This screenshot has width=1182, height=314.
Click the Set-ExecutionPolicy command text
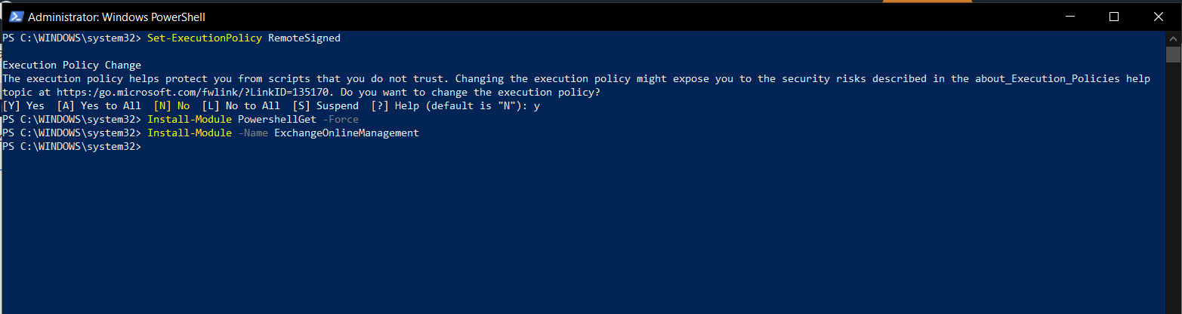click(205, 38)
